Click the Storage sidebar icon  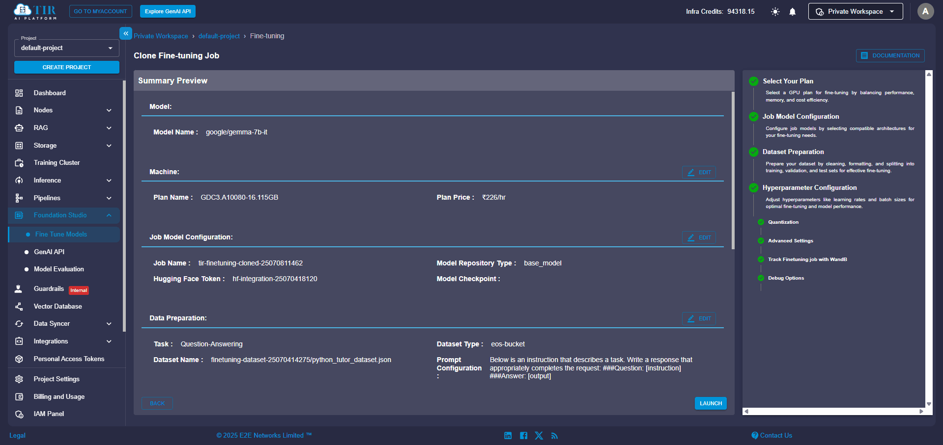19,146
